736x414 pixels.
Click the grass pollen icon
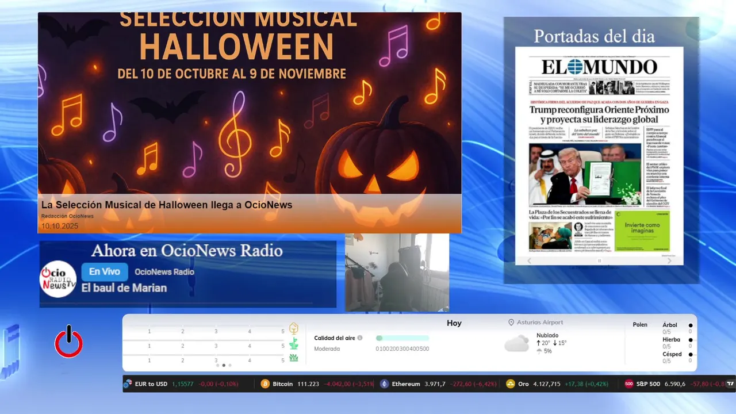293,344
